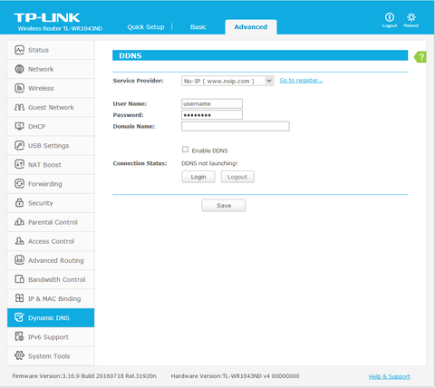Click the Logout power icon
The height and width of the screenshot is (388, 435).
tap(390, 17)
